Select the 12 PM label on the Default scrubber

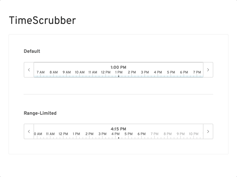coord(105,71)
